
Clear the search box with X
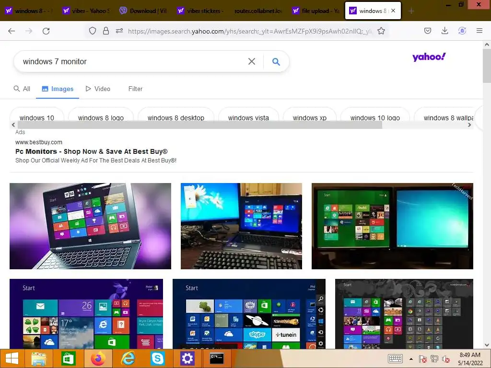pos(251,61)
